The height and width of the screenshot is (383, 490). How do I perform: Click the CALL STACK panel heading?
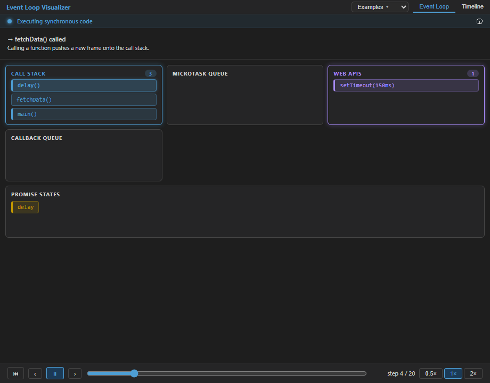(x=28, y=73)
